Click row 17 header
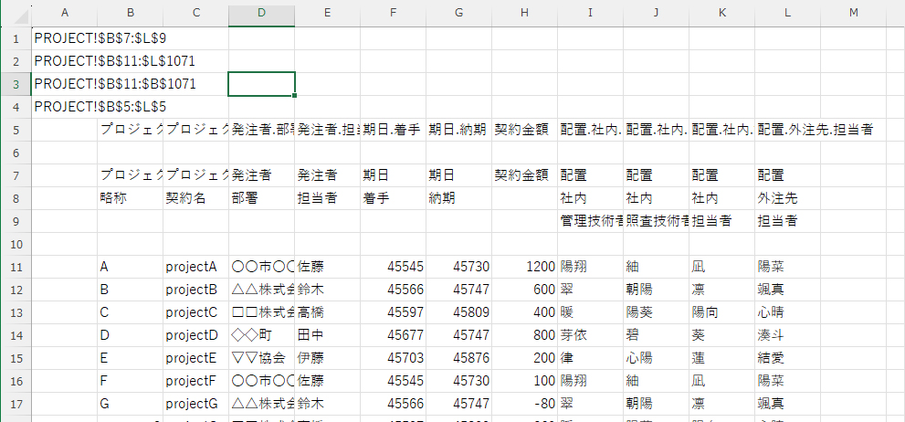Image resolution: width=905 pixels, height=422 pixels. [x=16, y=402]
